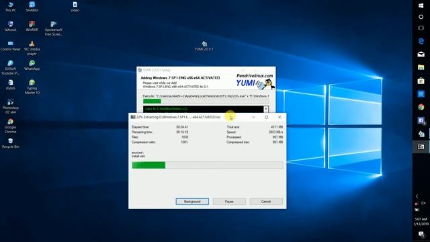The image size is (430, 242).
Task: Pause the extraction
Action: [x=229, y=202]
